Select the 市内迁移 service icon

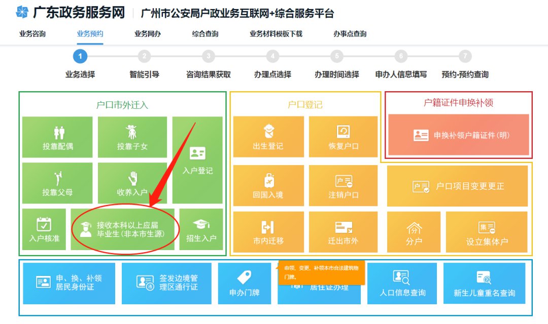[x=268, y=232]
